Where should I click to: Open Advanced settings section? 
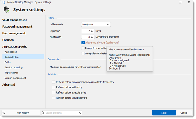(x=9, y=85)
